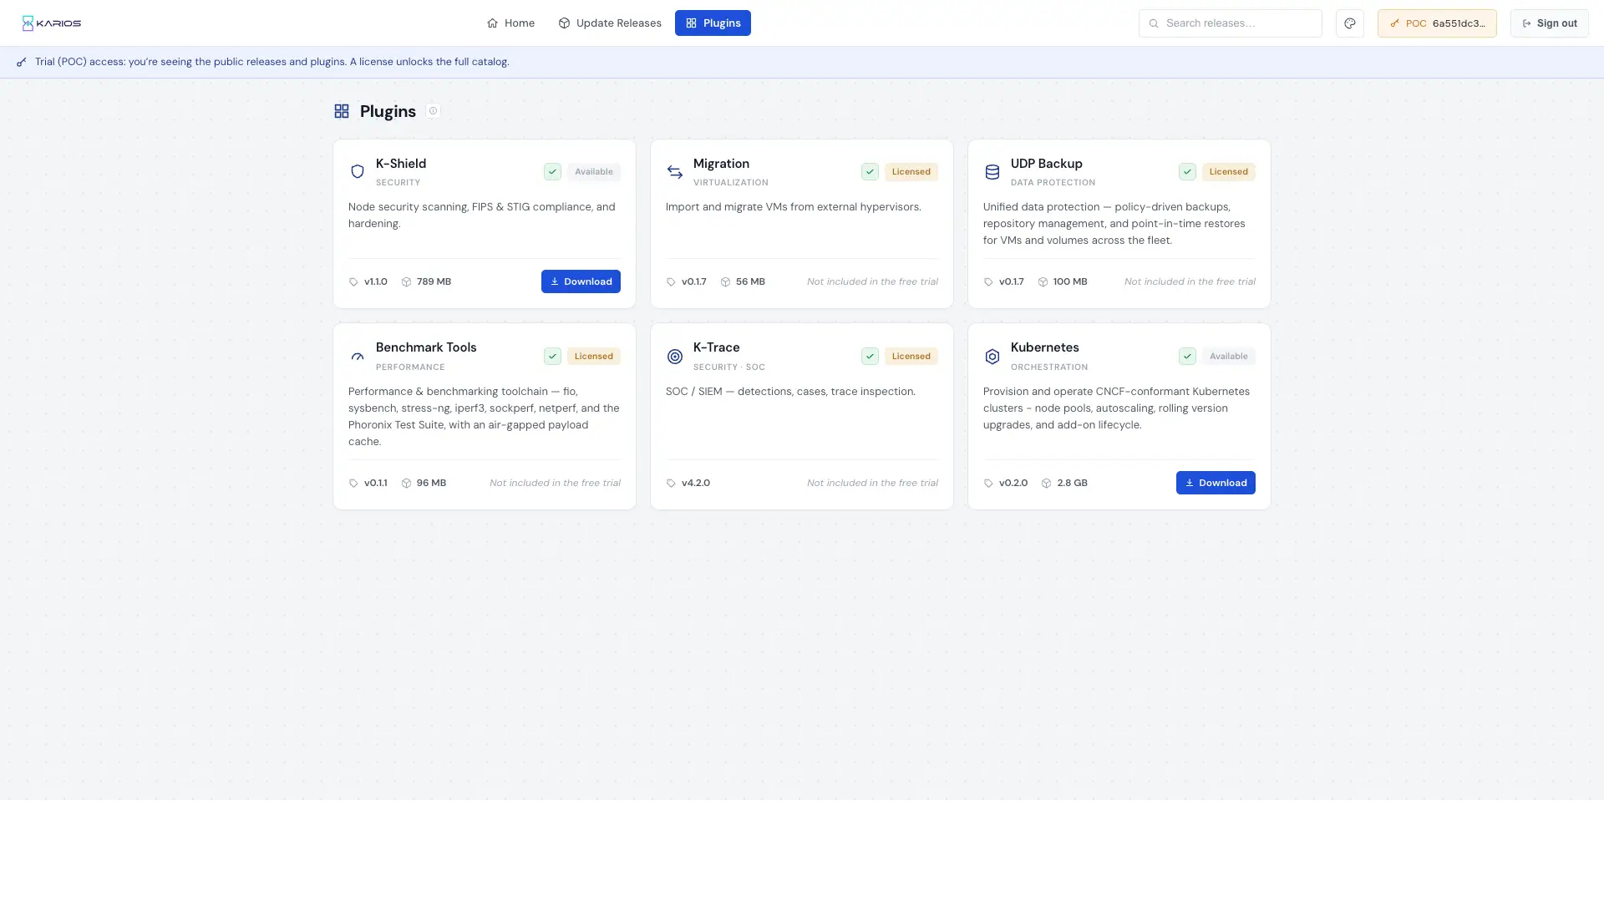Download the Kubernetes plugin
Image resolution: width=1604 pixels, height=902 pixels.
(1216, 483)
